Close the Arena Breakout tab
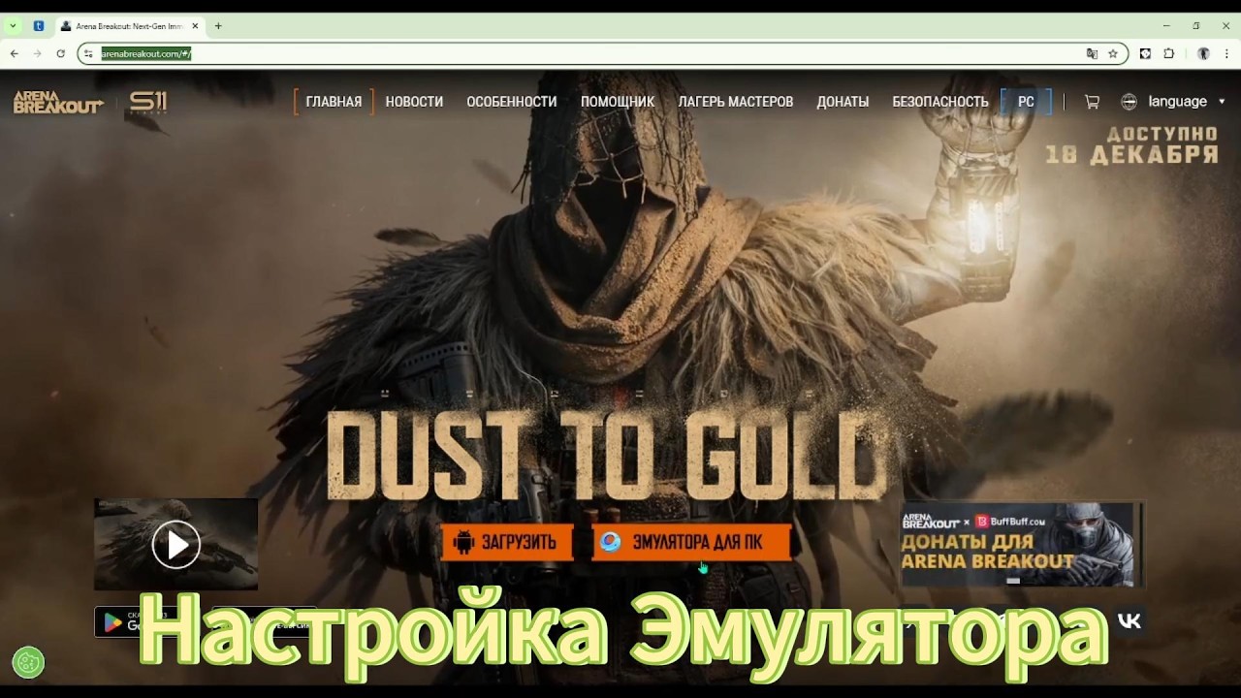 [x=196, y=26]
